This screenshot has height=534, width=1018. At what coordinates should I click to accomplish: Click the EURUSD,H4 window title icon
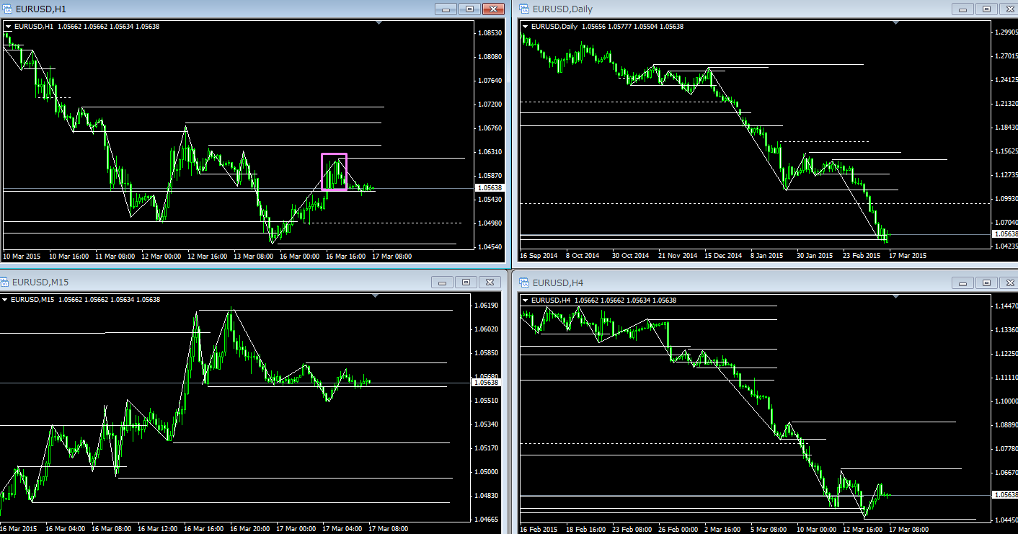[524, 282]
